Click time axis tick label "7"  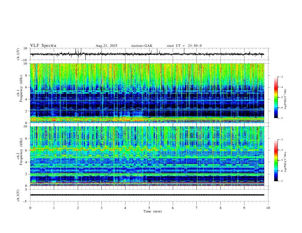[x=197, y=208]
